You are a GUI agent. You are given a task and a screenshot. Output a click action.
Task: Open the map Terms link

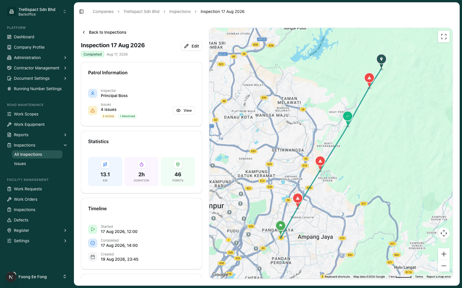point(419,277)
